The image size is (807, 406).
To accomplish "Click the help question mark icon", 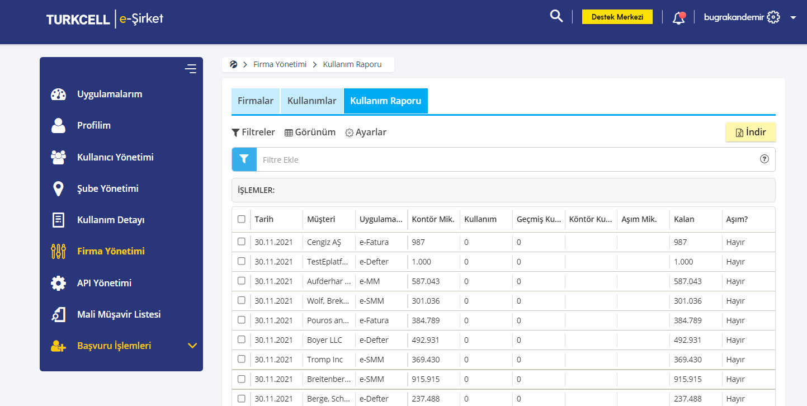I will click(764, 159).
